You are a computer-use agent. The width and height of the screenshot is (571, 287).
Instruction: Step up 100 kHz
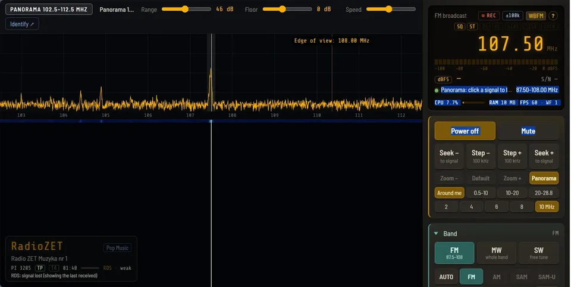pyautogui.click(x=512, y=157)
